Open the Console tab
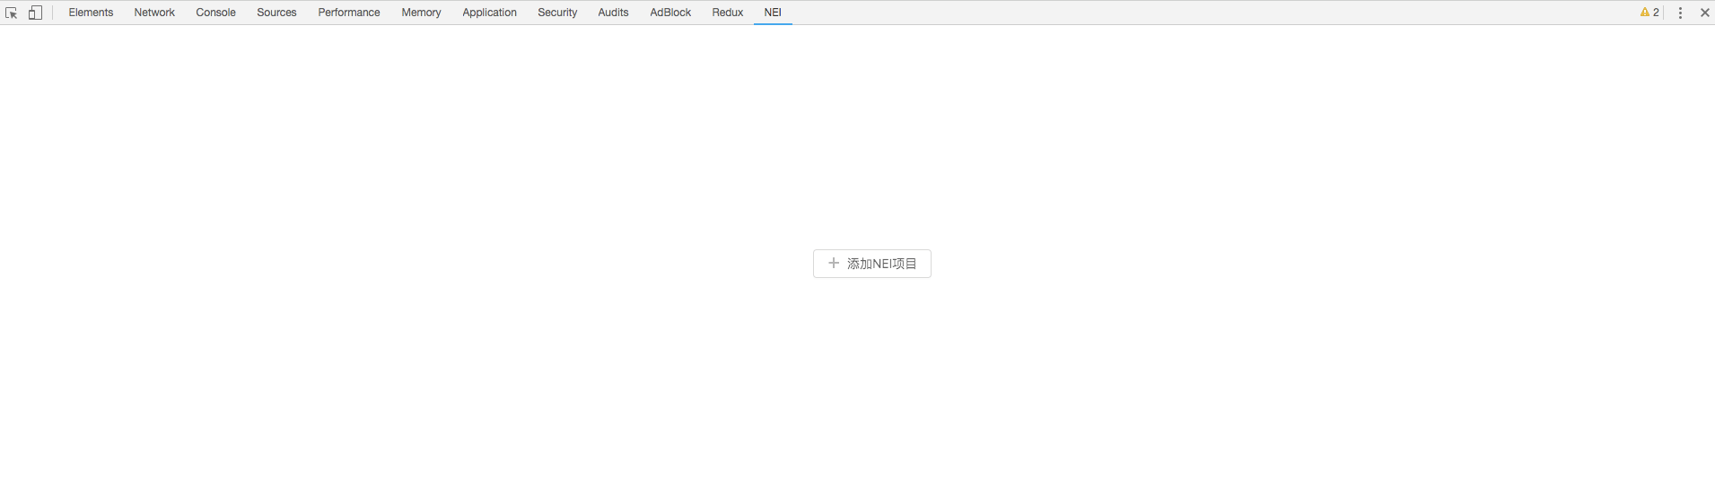 point(215,13)
